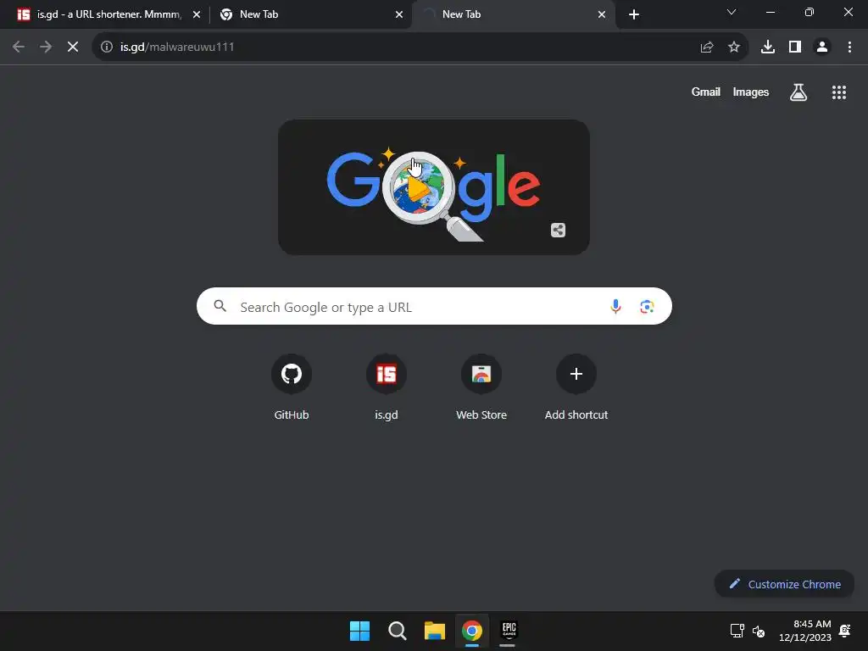Click the muted volume tray icon
Image resolution: width=868 pixels, height=651 pixels.
coord(759,631)
